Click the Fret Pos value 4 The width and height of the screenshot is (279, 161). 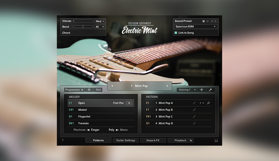[129, 103]
